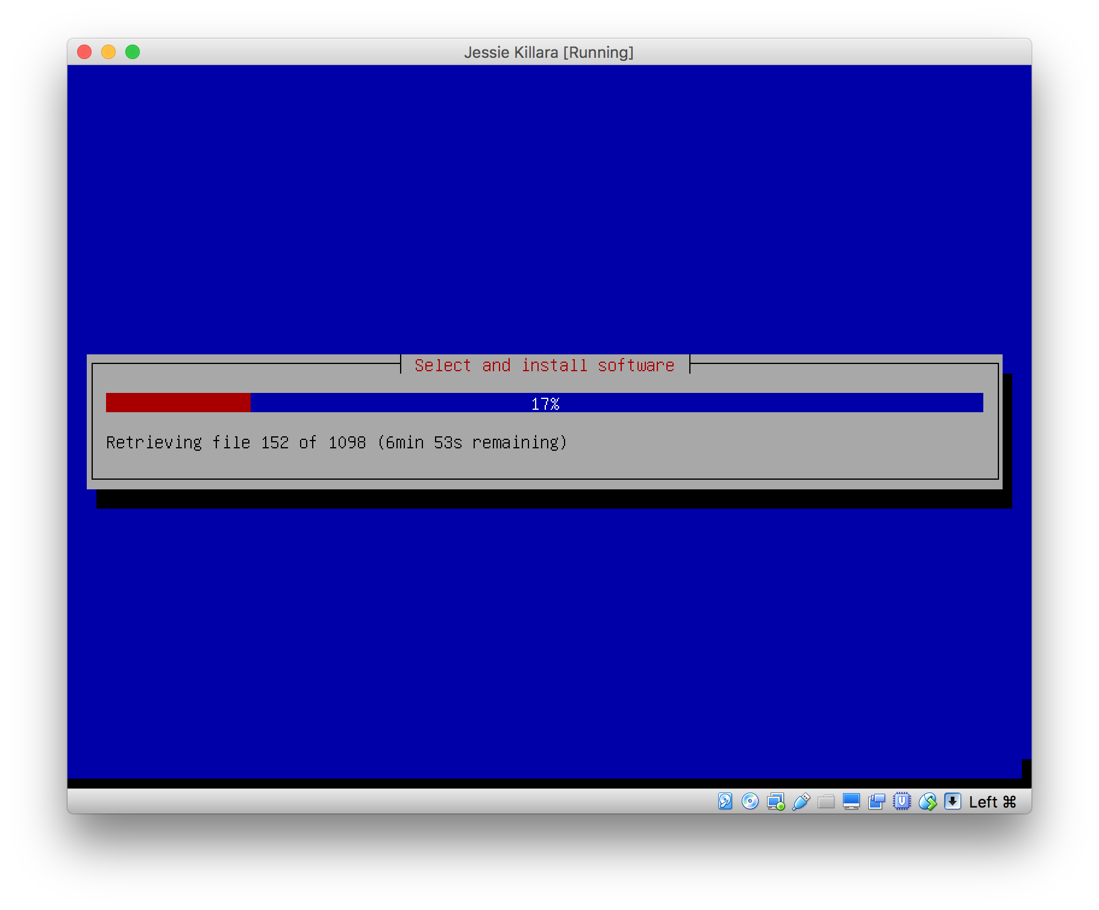
Task: Click the red filled part of progress bar
Action: [x=178, y=403]
